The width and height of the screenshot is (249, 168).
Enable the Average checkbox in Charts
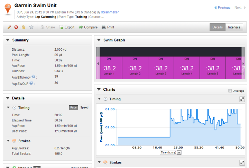(x=230, y=91)
